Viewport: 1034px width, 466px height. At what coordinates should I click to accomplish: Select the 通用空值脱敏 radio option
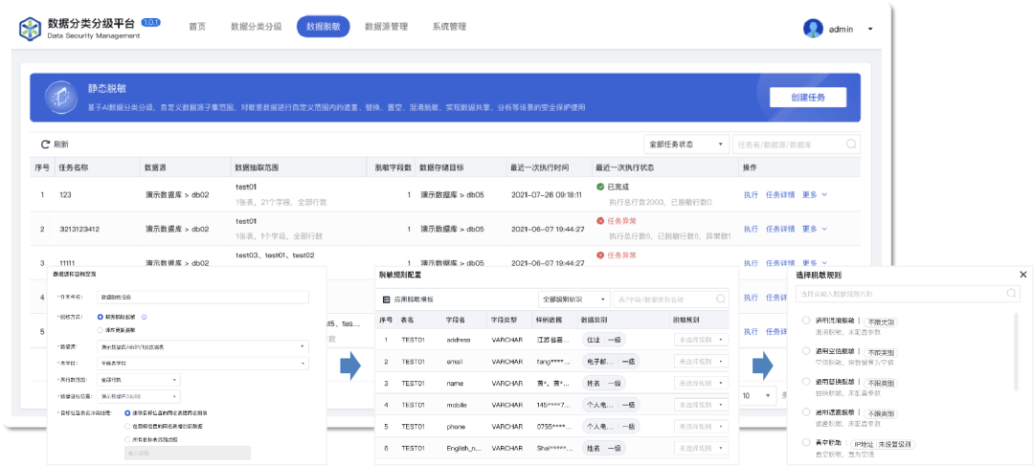point(806,351)
